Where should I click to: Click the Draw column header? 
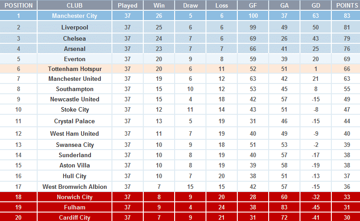click(190, 5)
